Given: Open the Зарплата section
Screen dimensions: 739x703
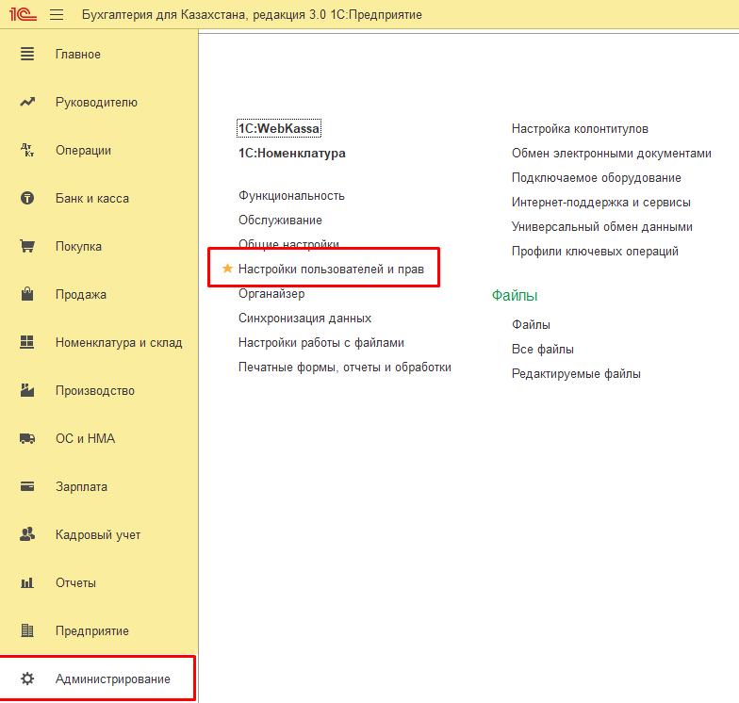Looking at the screenshot, I should pos(81,487).
